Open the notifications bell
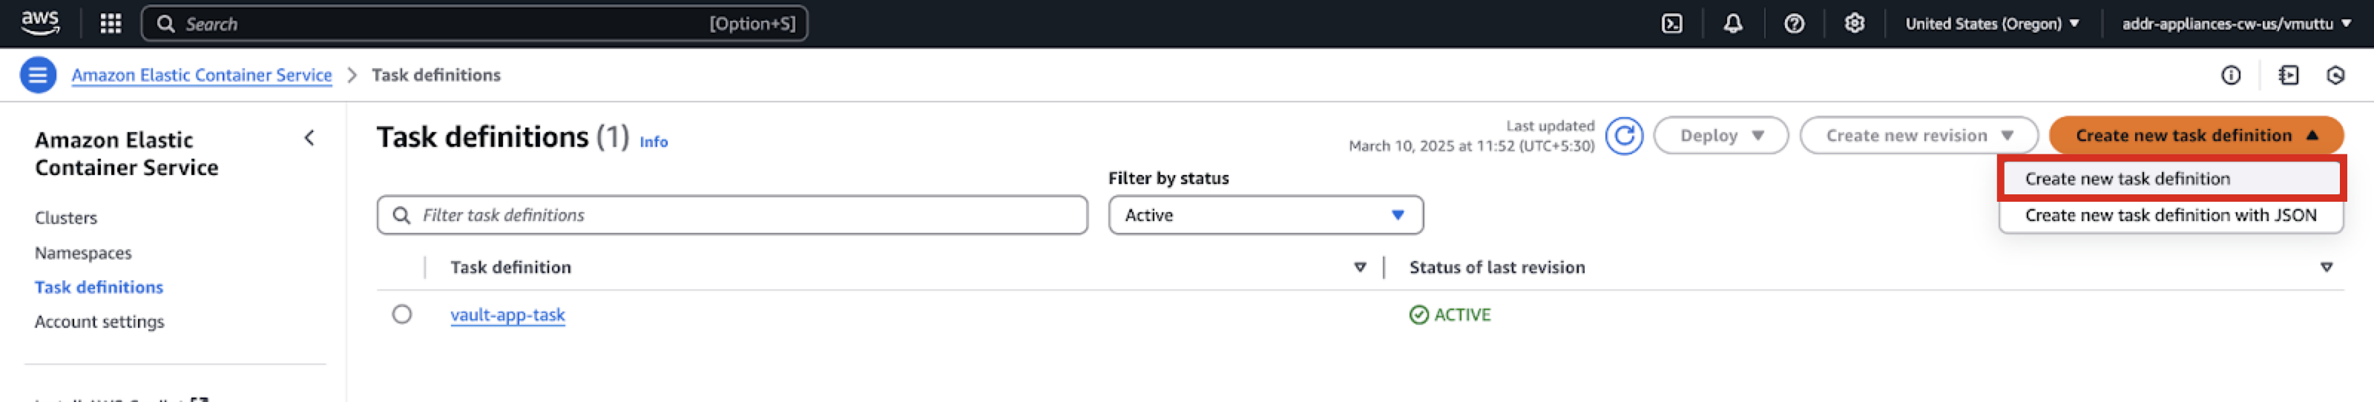 click(x=1732, y=24)
